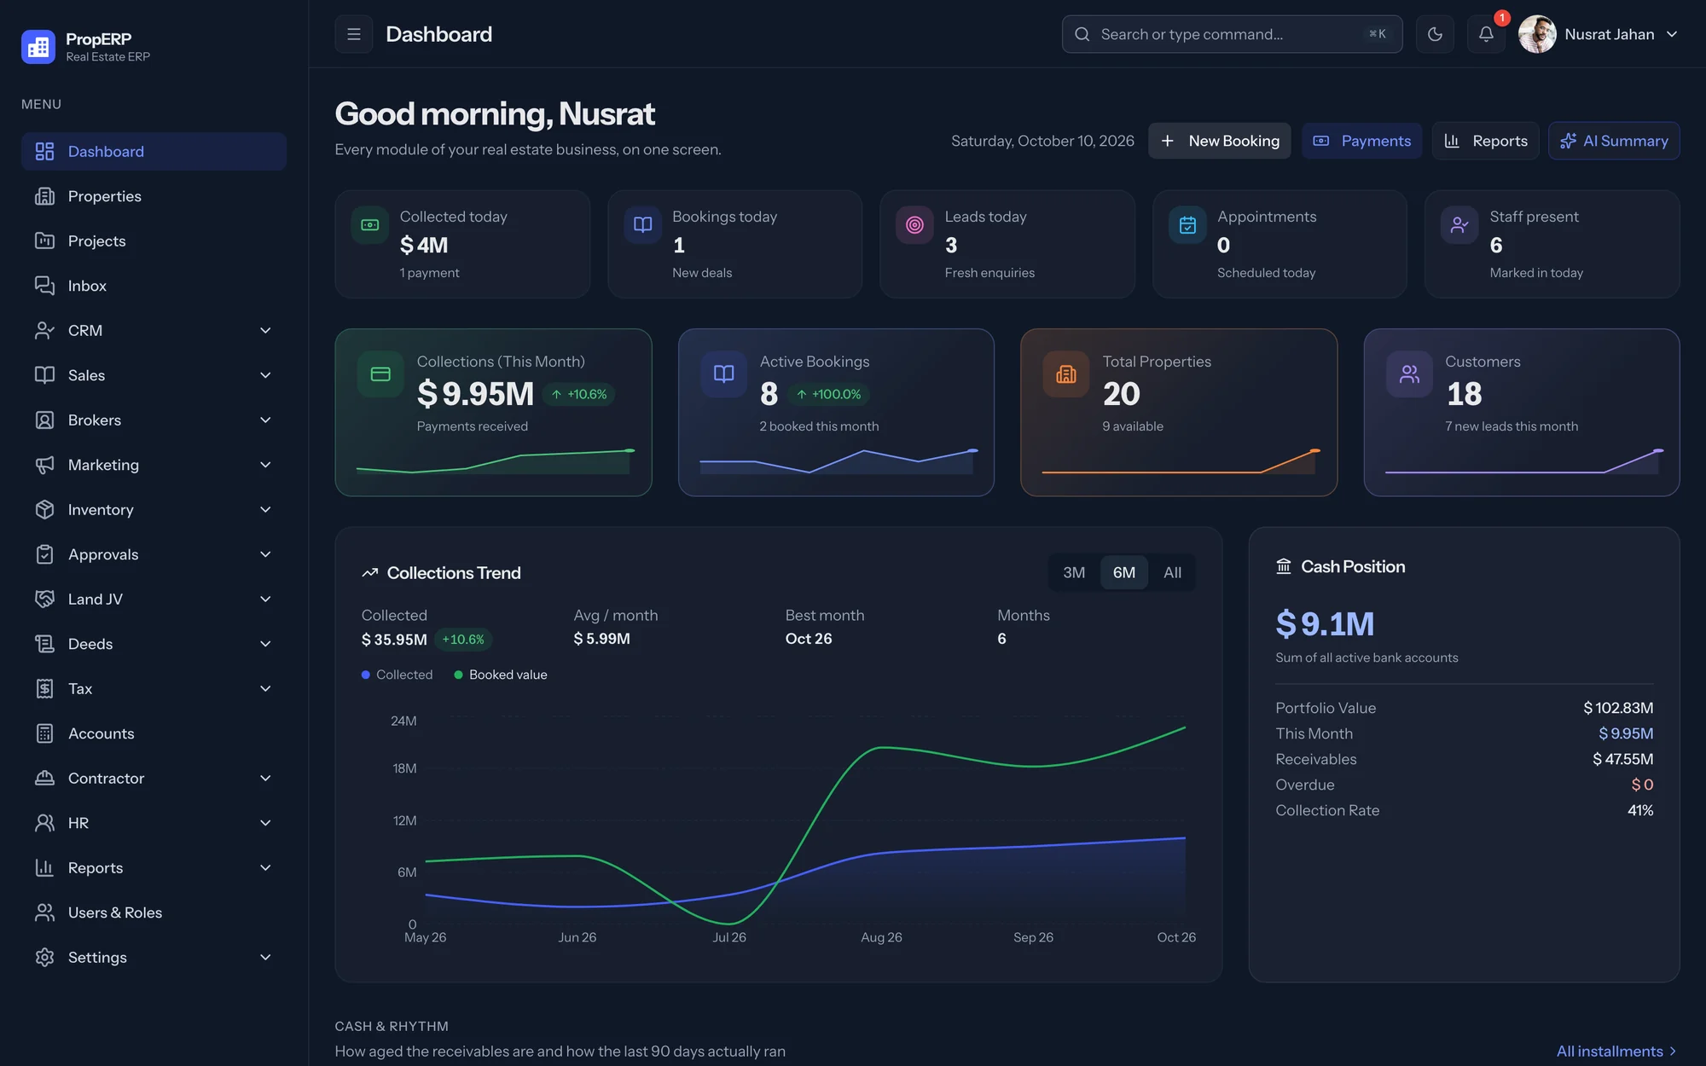Focus the search or type command field
Screen dimensions: 1706x1066
pos(1232,34)
